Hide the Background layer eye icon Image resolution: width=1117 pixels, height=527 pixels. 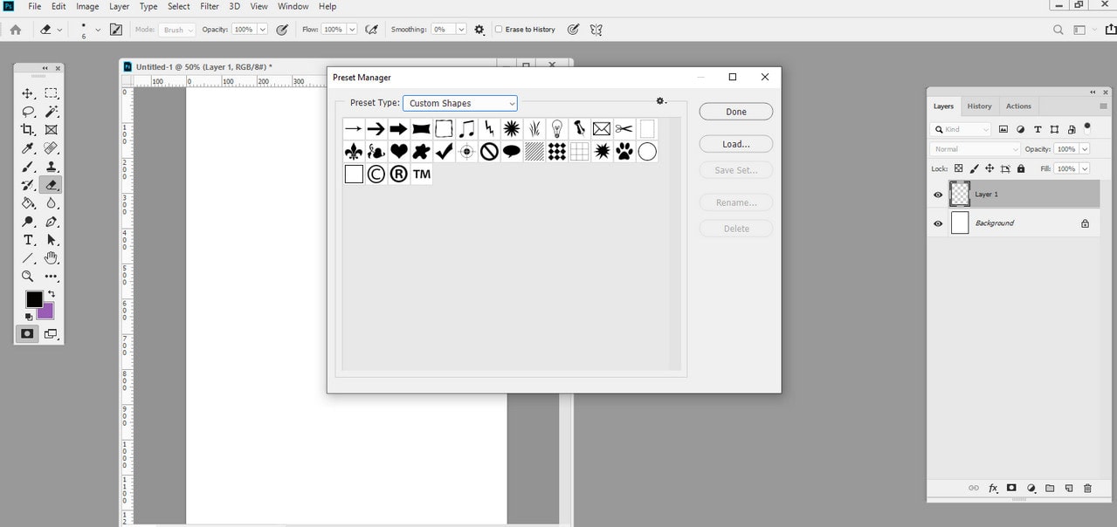[x=938, y=223]
